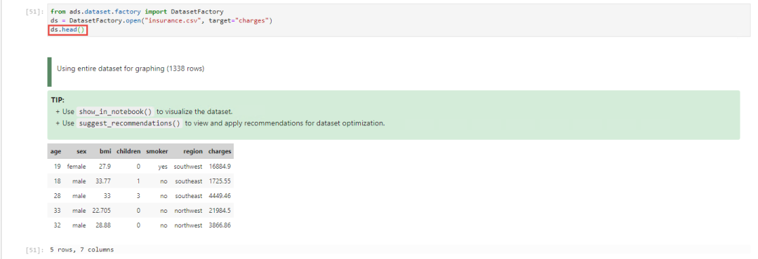The height and width of the screenshot is (259, 758).
Task: Click the charges value 3866.86
Action: click(x=220, y=225)
